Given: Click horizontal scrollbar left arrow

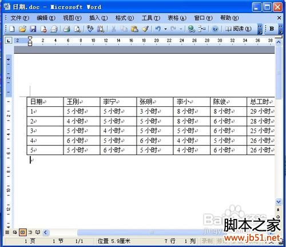Looking at the screenshot, I should tap(45, 232).
